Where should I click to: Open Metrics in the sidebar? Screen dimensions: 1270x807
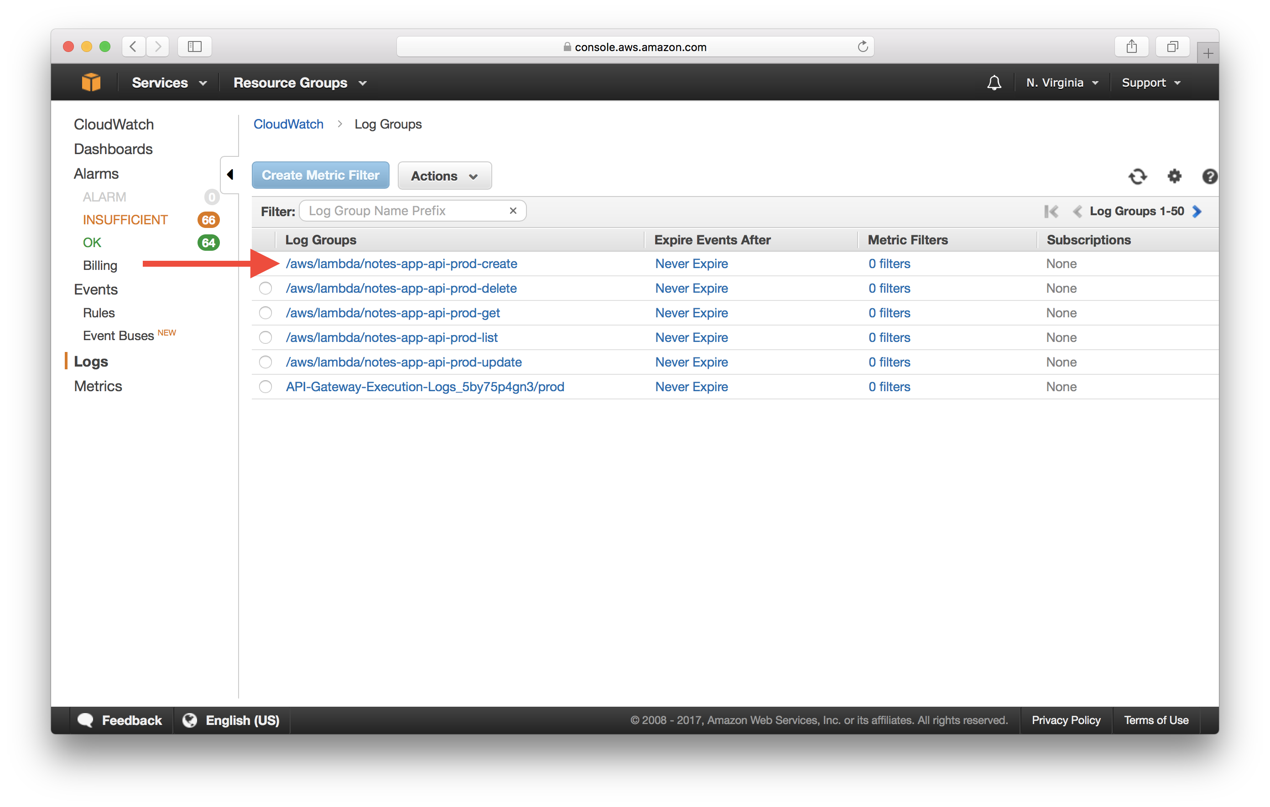tap(98, 386)
